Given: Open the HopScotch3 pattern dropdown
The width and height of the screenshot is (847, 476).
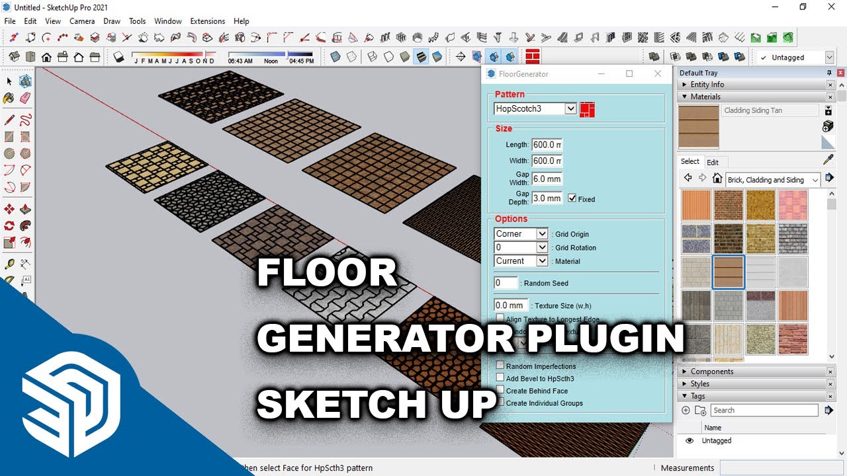Looking at the screenshot, I should (570, 108).
